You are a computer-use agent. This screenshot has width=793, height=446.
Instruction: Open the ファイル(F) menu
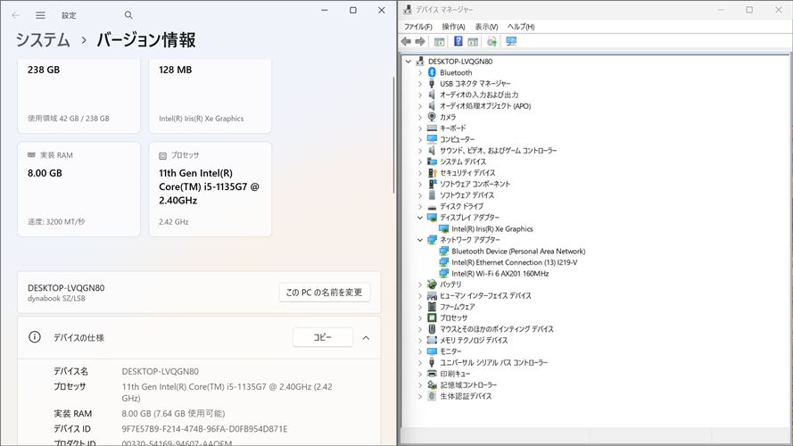click(x=417, y=27)
